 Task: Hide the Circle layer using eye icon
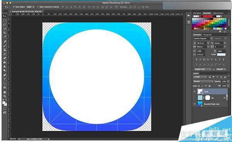click(194, 92)
